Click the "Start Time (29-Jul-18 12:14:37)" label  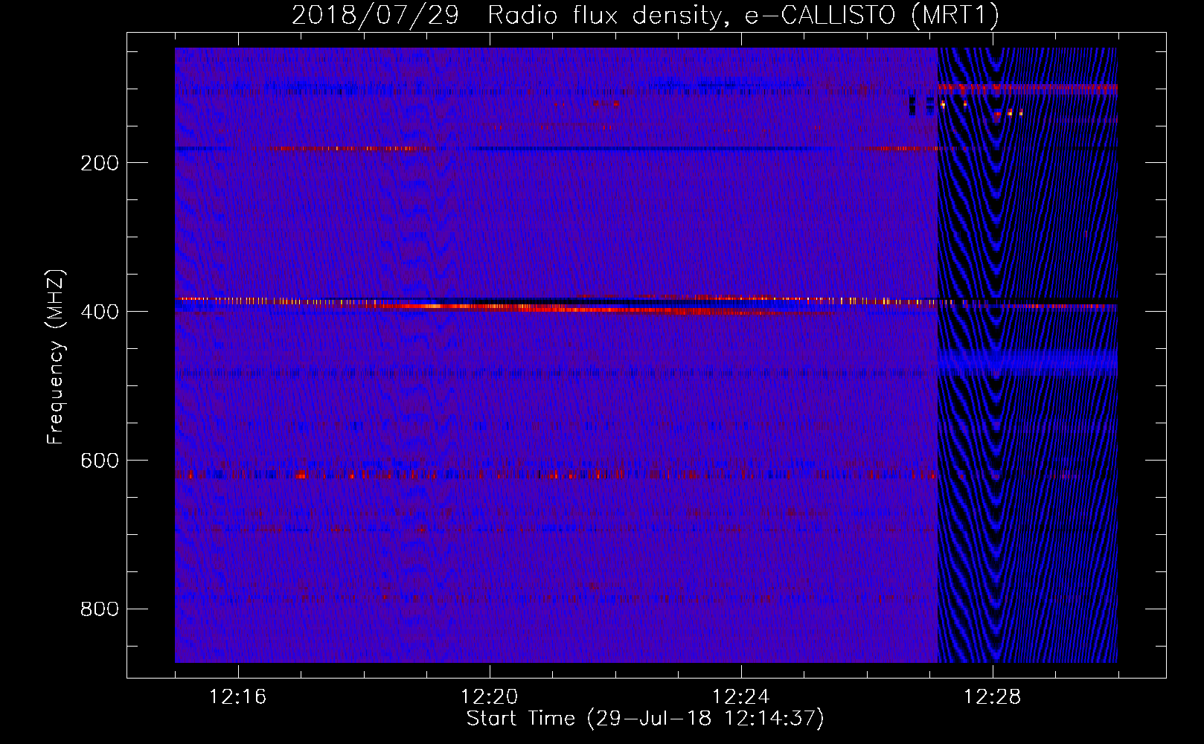pos(645,719)
